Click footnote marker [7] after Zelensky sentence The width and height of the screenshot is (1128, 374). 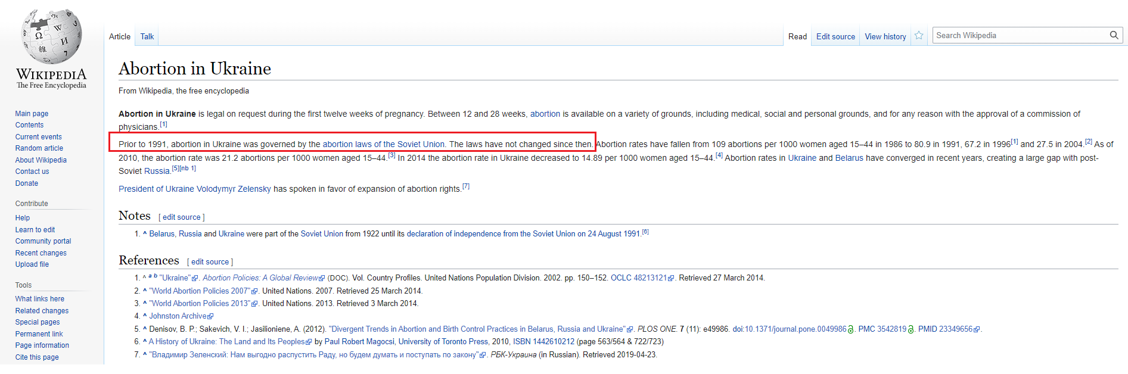coord(466,187)
